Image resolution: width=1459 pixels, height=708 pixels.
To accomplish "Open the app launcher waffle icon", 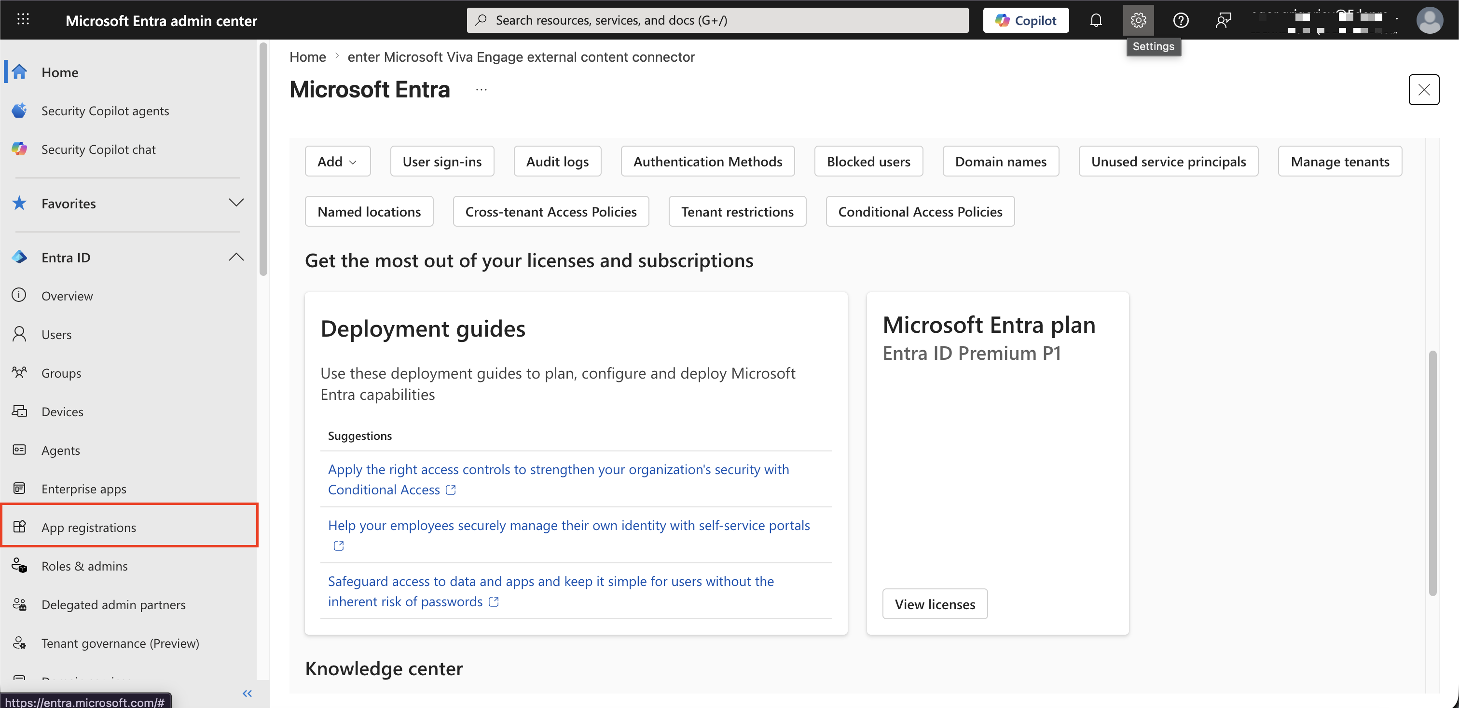I will point(23,20).
